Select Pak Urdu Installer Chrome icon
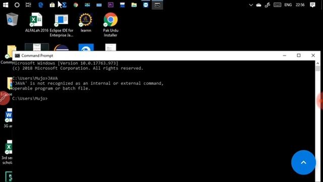323x182 pixels. [111, 25]
